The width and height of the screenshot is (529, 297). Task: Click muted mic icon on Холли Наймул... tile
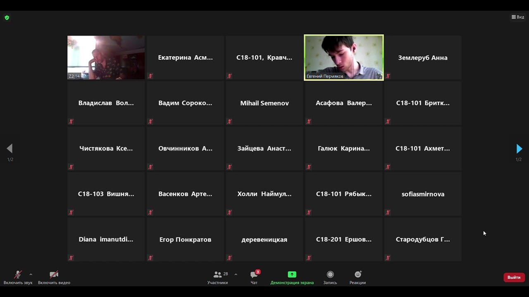229,212
